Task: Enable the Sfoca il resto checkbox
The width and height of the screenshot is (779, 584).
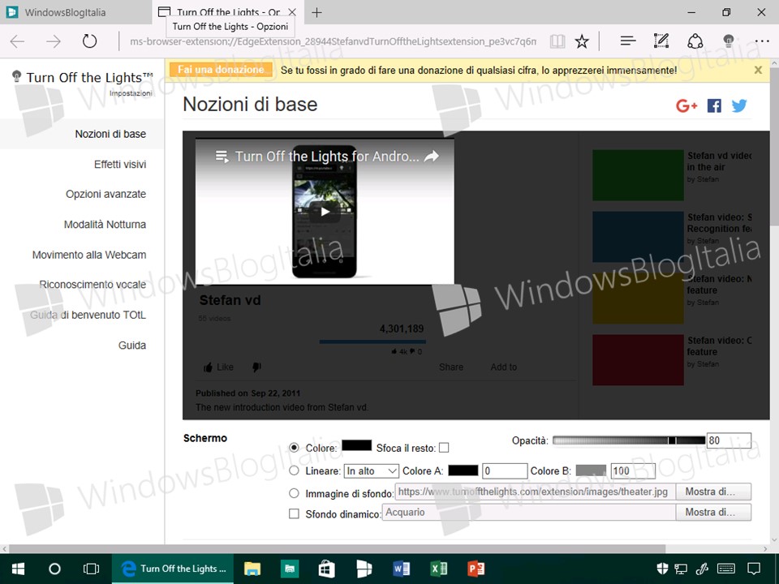Action: [x=444, y=448]
